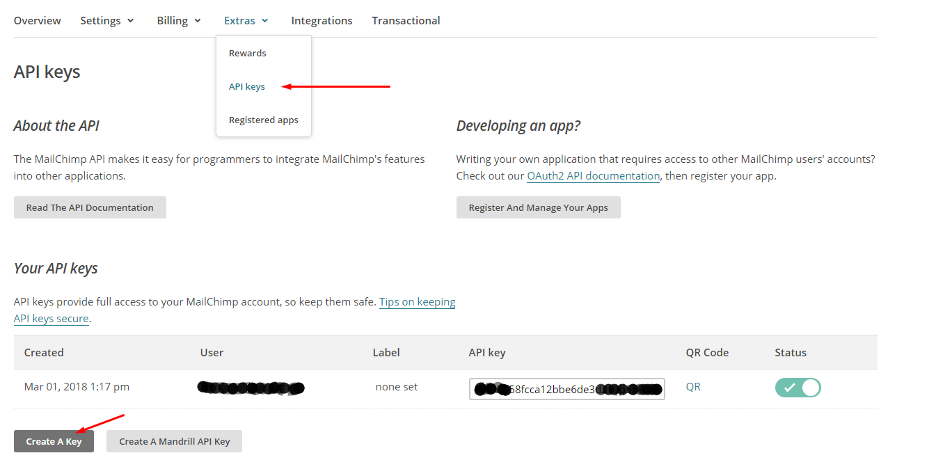This screenshot has width=936, height=460.
Task: Click the Created column header
Action: click(44, 352)
